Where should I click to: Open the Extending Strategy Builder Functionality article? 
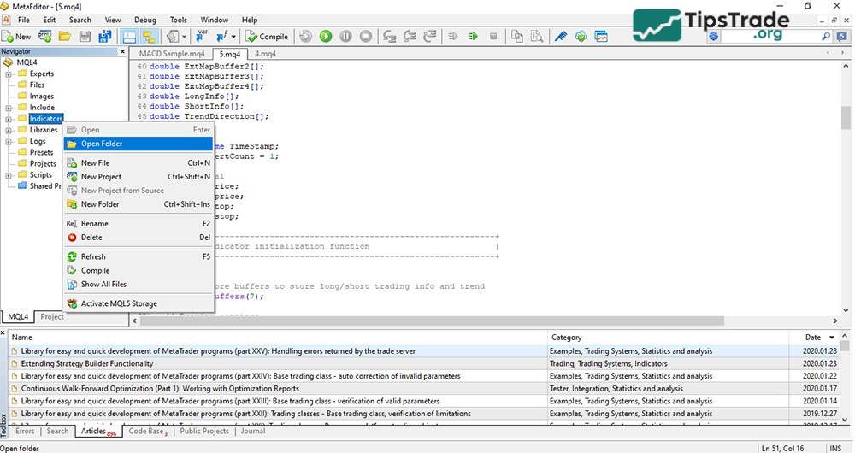coord(87,363)
